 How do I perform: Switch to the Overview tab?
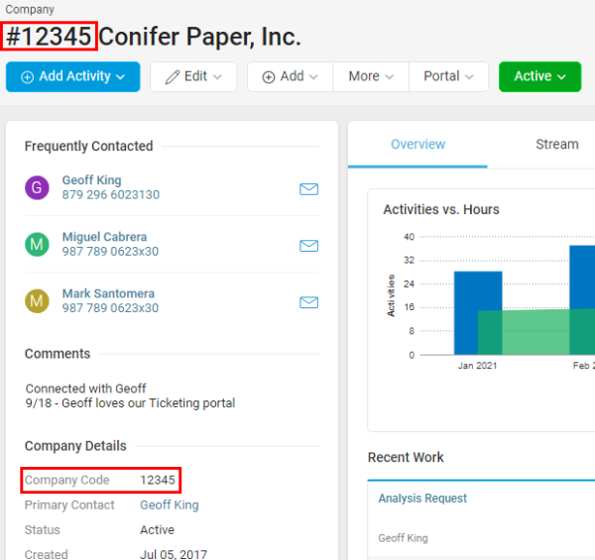click(x=417, y=145)
